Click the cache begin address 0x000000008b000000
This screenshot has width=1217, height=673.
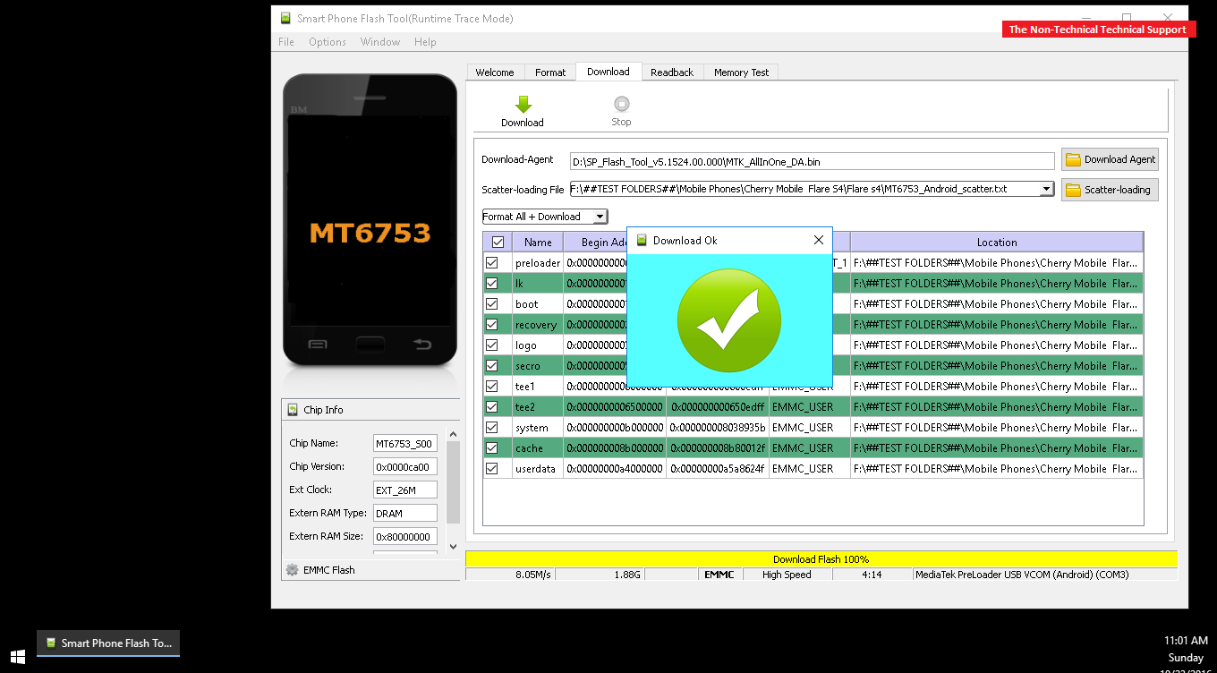615,448
